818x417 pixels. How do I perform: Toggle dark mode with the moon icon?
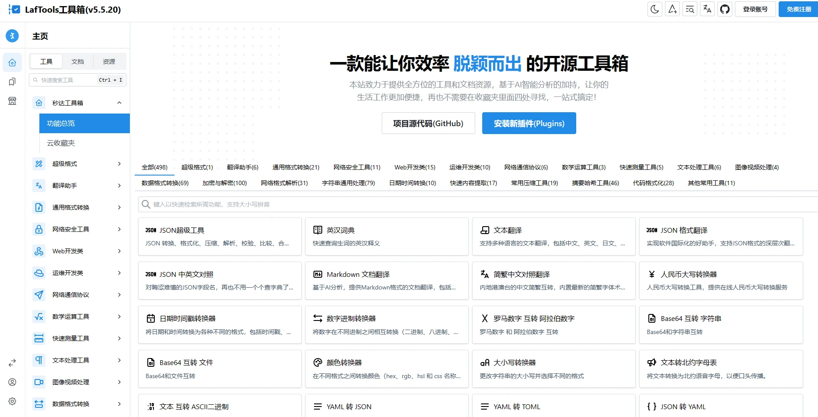click(654, 9)
